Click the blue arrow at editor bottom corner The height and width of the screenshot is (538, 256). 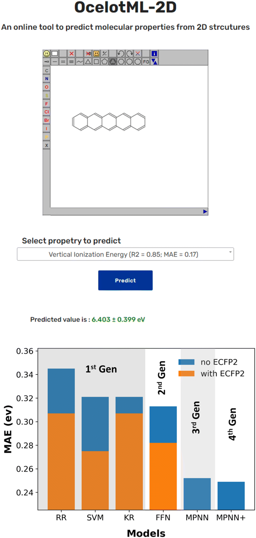pos(205,211)
